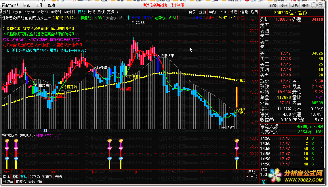Image resolution: width=328 pixels, height=187 pixels.
Task: Click the 委比 100.00% value
Action: click(283, 20)
